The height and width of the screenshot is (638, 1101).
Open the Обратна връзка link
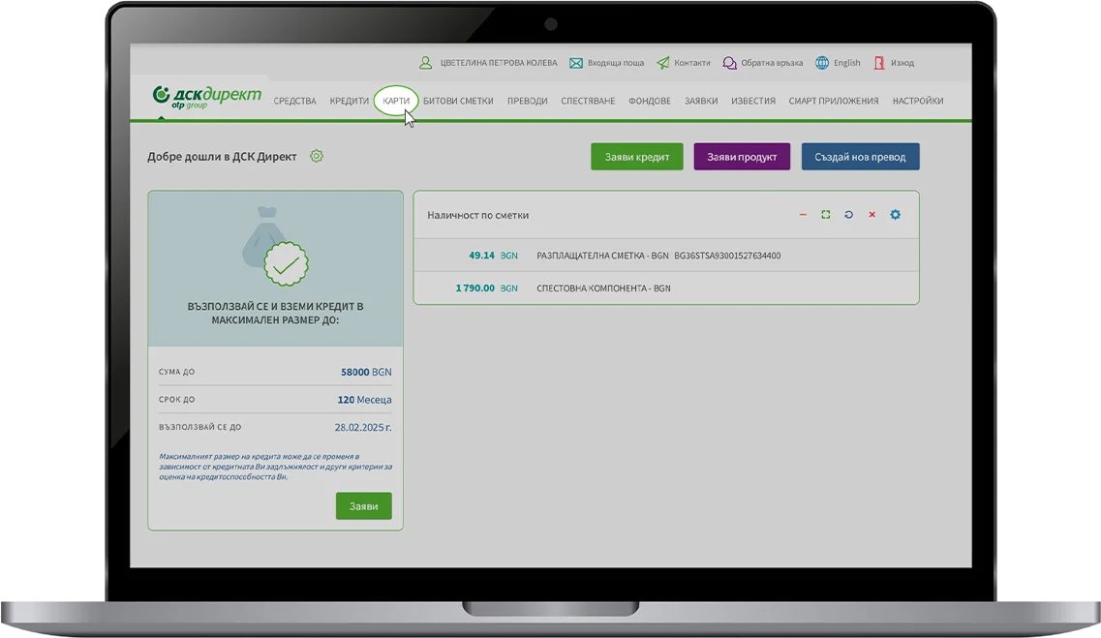(x=772, y=63)
